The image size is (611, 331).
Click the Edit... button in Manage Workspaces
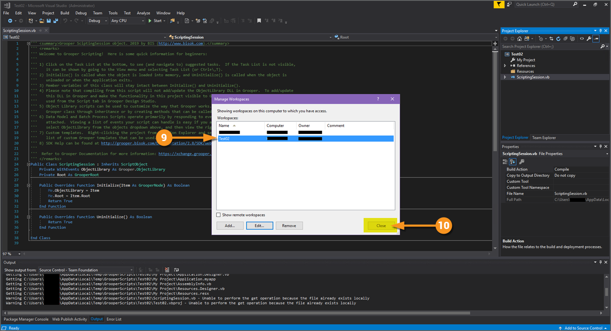259,226
